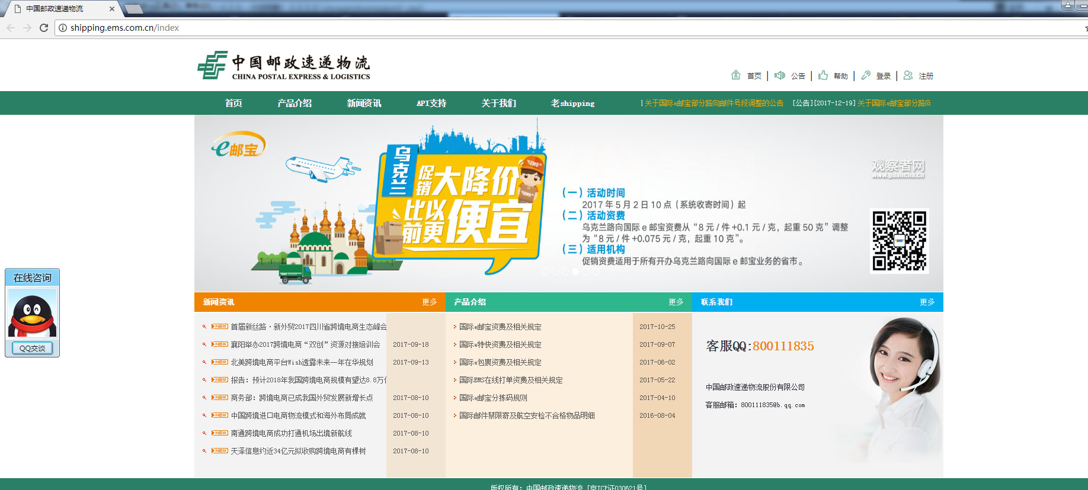
Task: Open news item 北美跨境电商平台Wish透露未来一年在华规划
Action: (302, 362)
